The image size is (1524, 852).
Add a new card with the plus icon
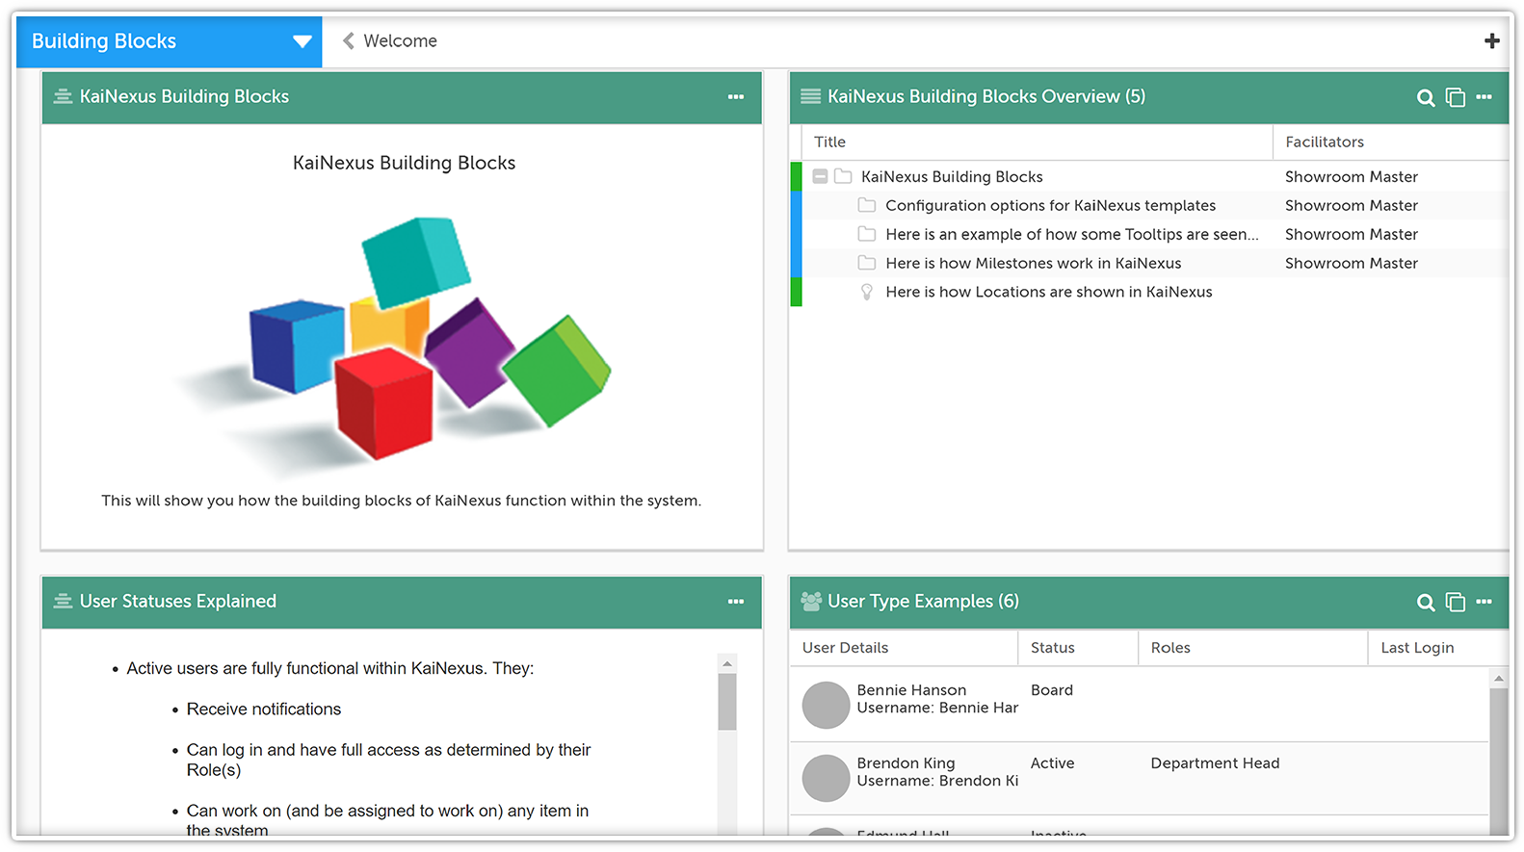pyautogui.click(x=1491, y=41)
